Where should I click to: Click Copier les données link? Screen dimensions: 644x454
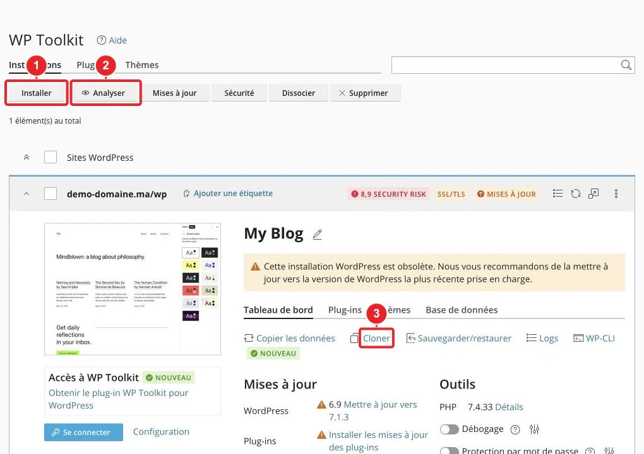coord(295,339)
